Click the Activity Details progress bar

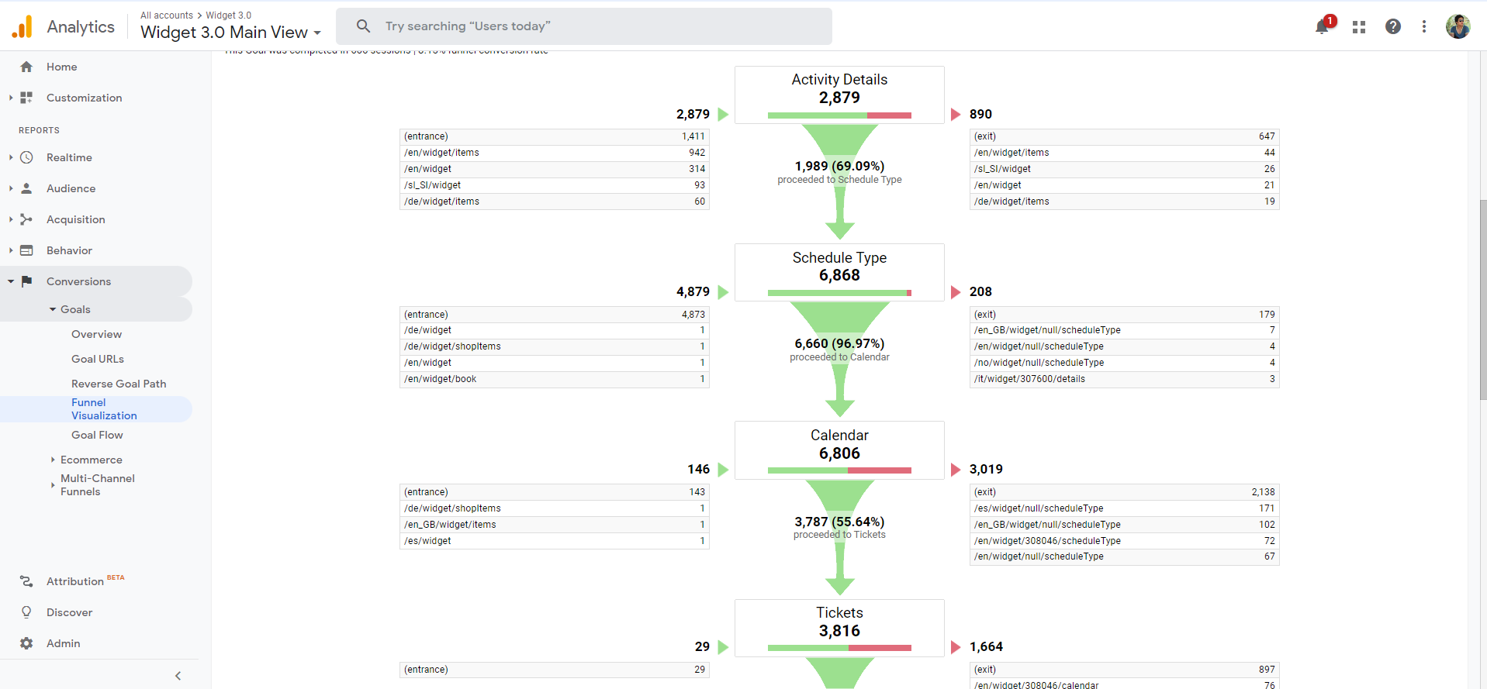tap(839, 115)
